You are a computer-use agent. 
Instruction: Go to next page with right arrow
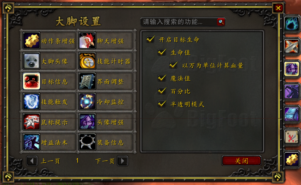[x=123, y=161]
